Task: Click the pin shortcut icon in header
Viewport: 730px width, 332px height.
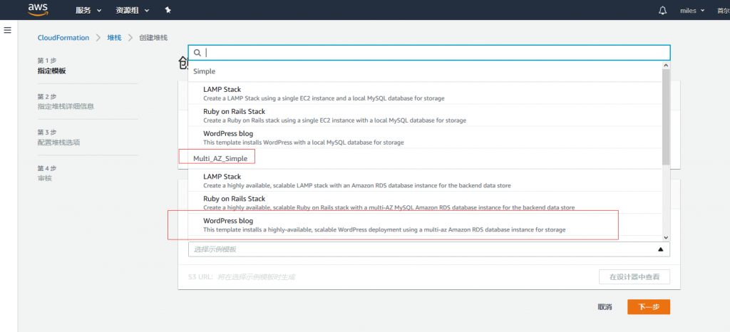Action: (x=168, y=10)
